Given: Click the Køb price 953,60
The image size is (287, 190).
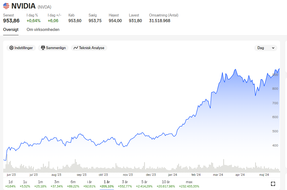Looking at the screenshot, I should click(x=75, y=21).
